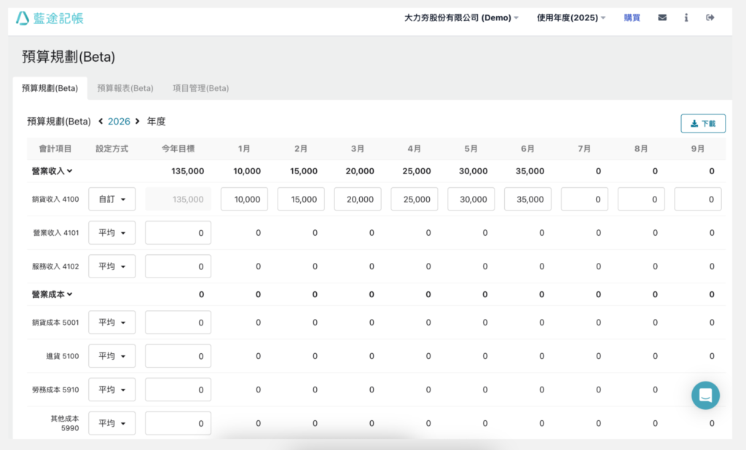Click the info icon in header

686,18
